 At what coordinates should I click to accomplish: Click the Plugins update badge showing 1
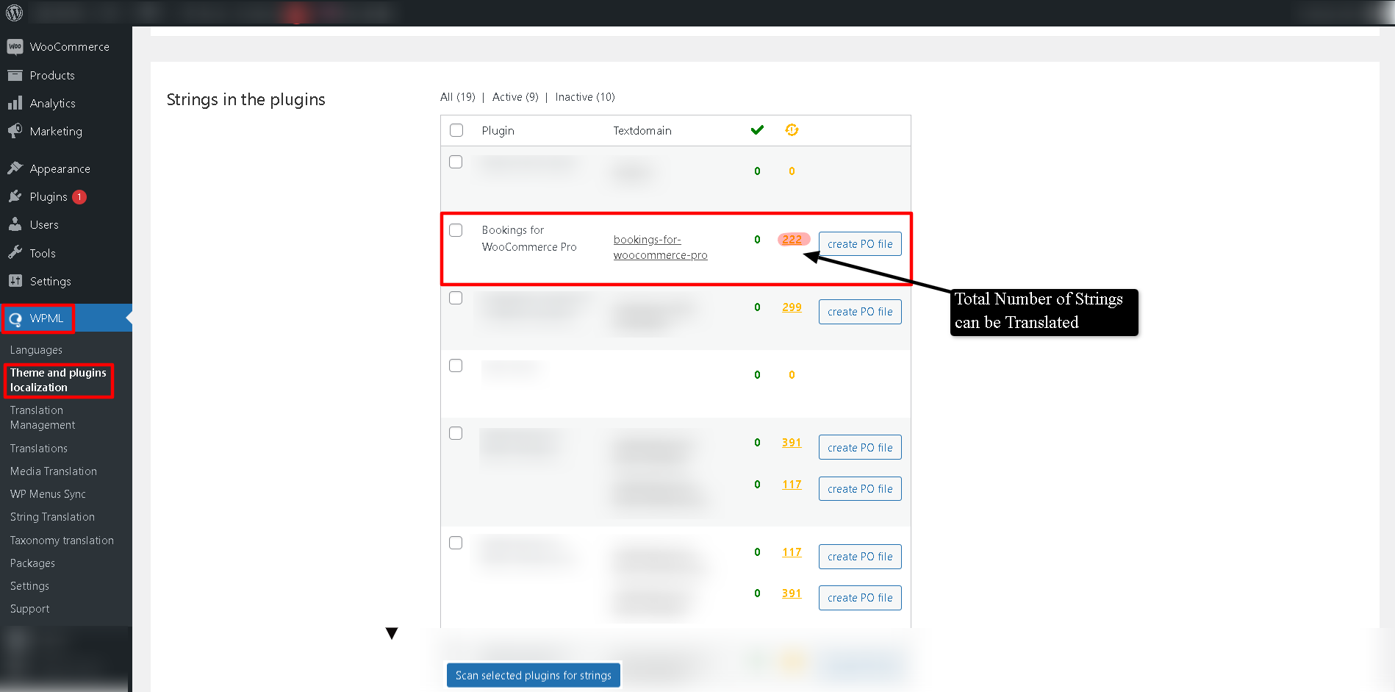click(79, 197)
